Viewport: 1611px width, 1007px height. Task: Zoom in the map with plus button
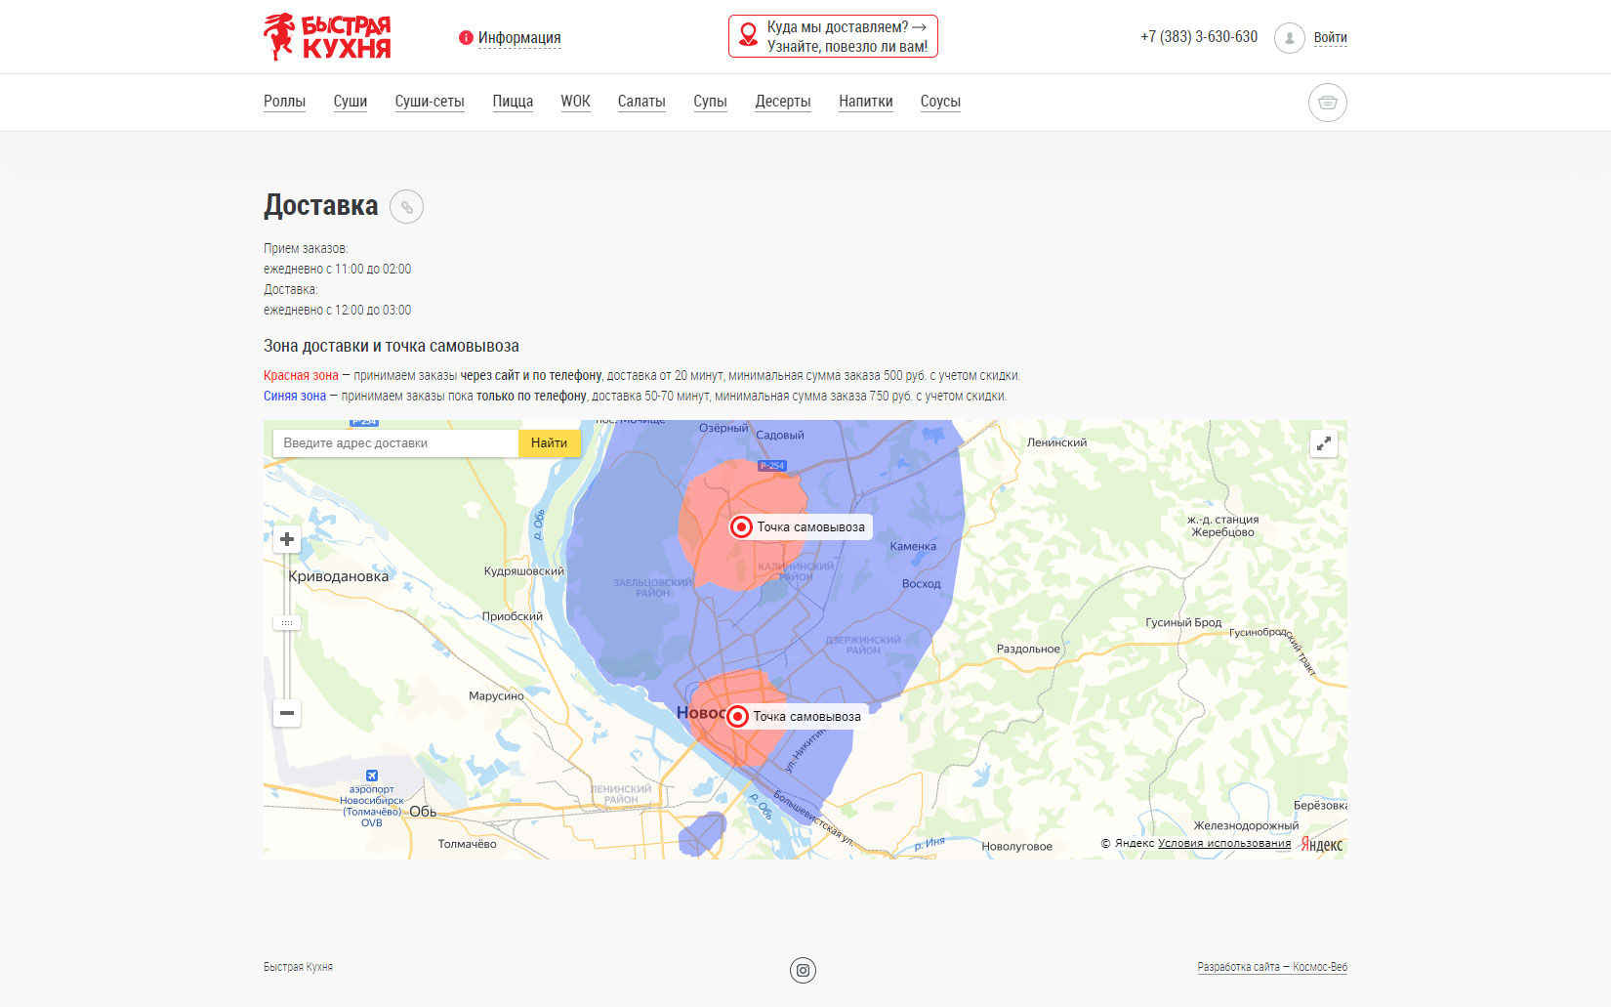pos(287,539)
